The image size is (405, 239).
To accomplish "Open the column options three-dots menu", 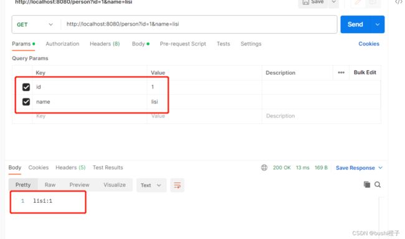I will click(x=341, y=72).
